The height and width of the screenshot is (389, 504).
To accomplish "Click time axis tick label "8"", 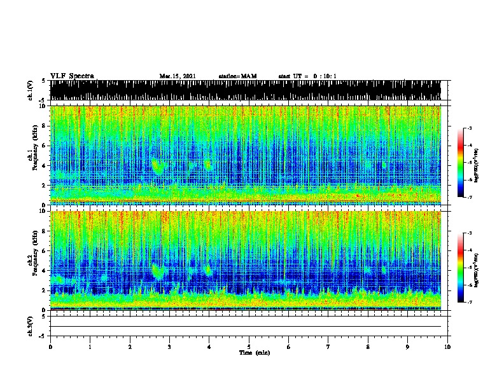I will pos(368,347).
